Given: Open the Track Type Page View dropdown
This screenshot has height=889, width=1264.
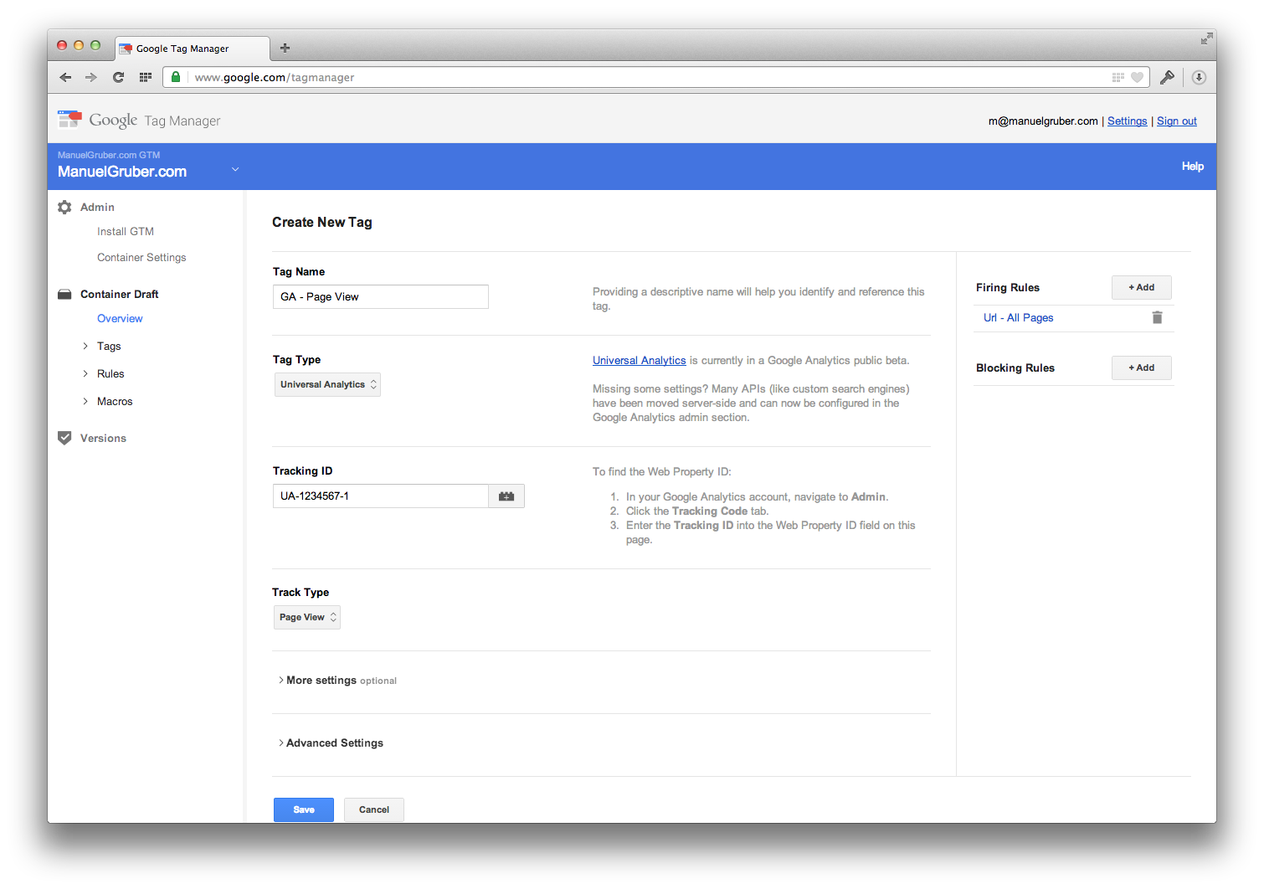Looking at the screenshot, I should click(x=307, y=617).
